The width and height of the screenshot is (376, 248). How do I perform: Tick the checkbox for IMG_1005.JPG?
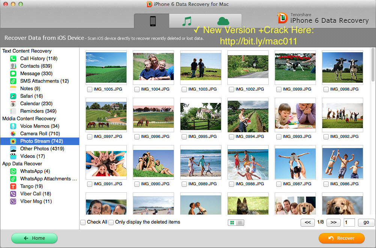[x=90, y=89]
